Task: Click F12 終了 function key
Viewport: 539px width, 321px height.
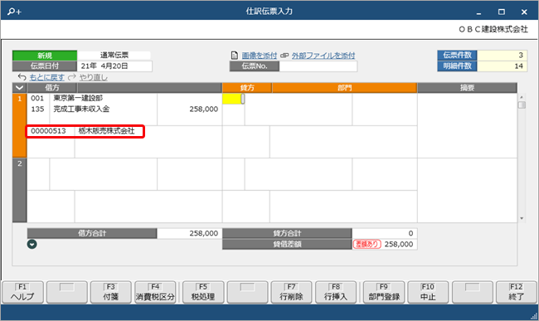Action: [517, 292]
